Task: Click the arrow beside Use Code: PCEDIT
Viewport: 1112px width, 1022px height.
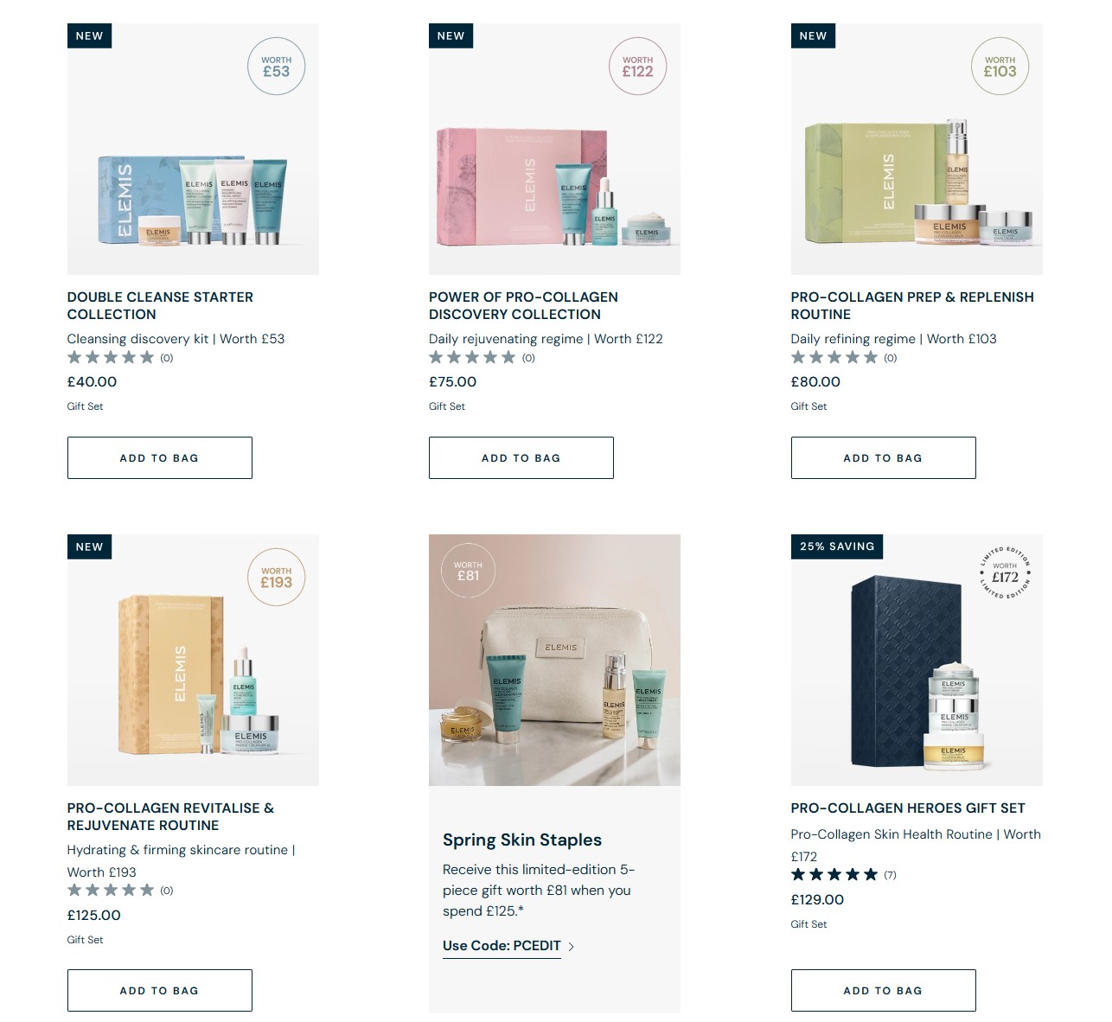Action: tap(572, 947)
